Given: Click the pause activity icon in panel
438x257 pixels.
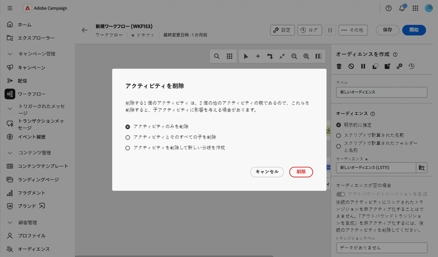Looking at the screenshot, I should [363, 66].
